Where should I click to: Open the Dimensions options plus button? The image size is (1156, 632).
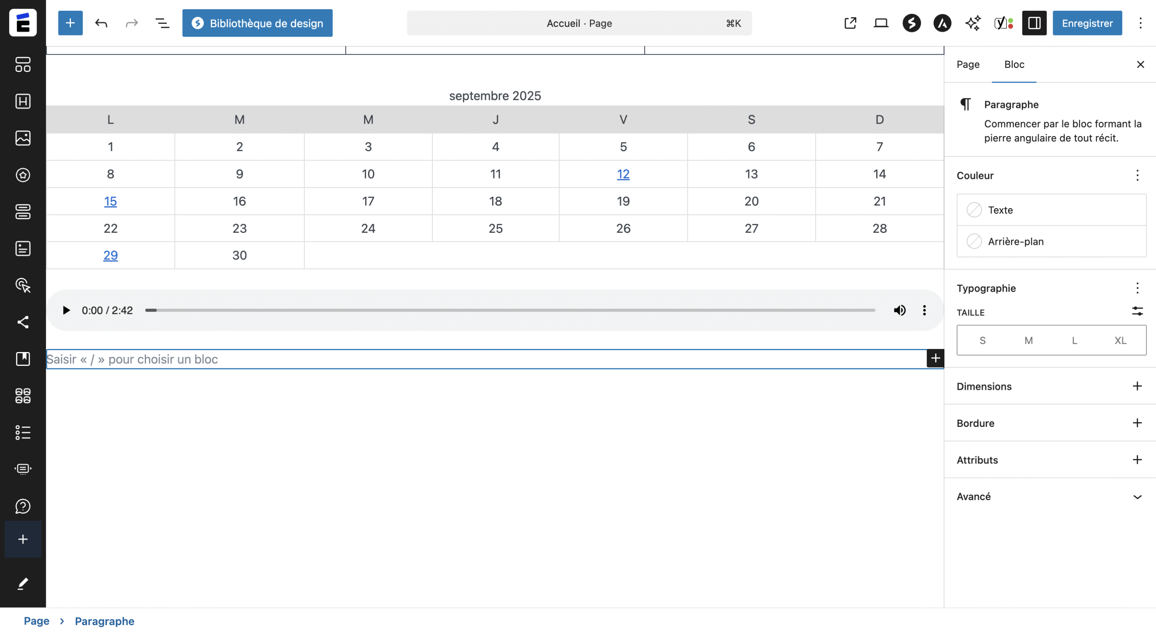point(1137,386)
